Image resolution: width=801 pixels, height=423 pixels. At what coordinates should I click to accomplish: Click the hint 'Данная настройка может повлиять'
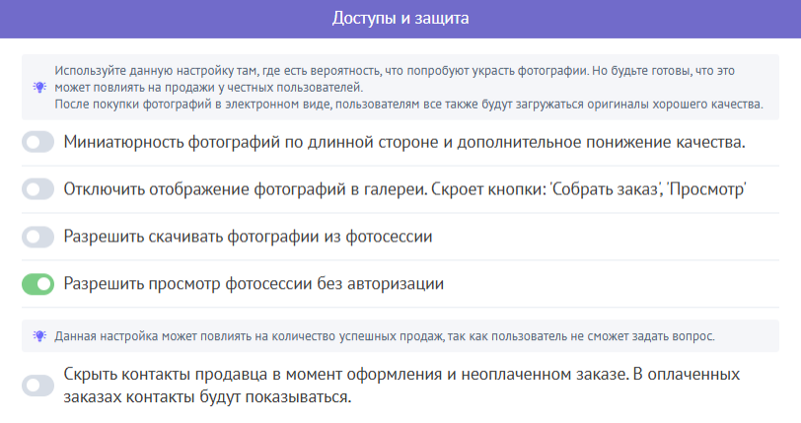click(x=385, y=335)
